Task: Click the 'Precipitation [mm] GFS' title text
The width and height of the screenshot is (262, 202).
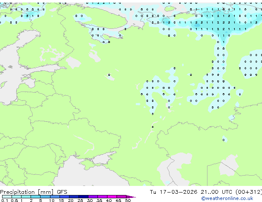Action: pos(33,192)
